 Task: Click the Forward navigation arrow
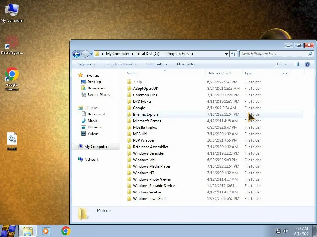[x=85, y=54]
